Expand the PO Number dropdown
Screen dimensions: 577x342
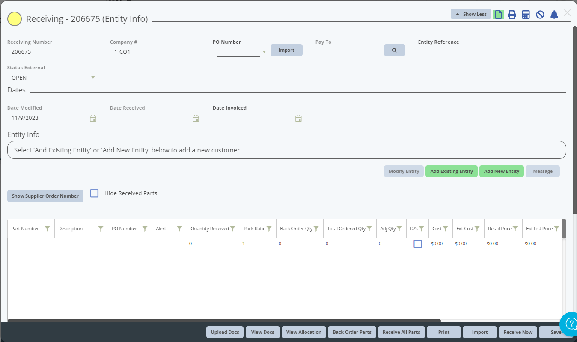tap(264, 52)
